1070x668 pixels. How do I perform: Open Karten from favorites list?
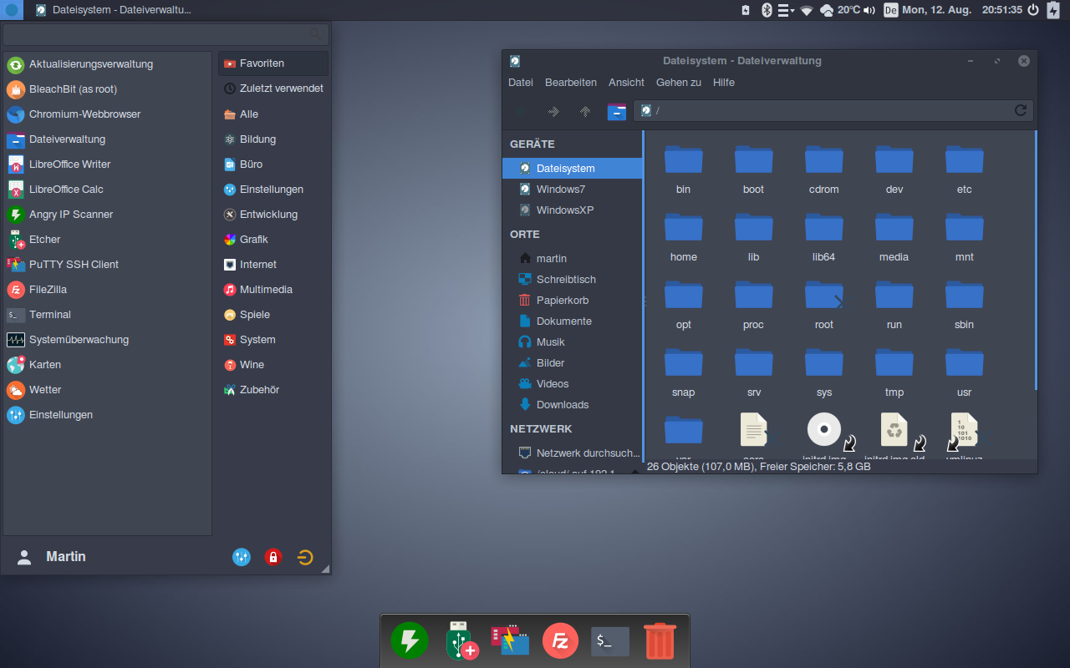pos(108,365)
